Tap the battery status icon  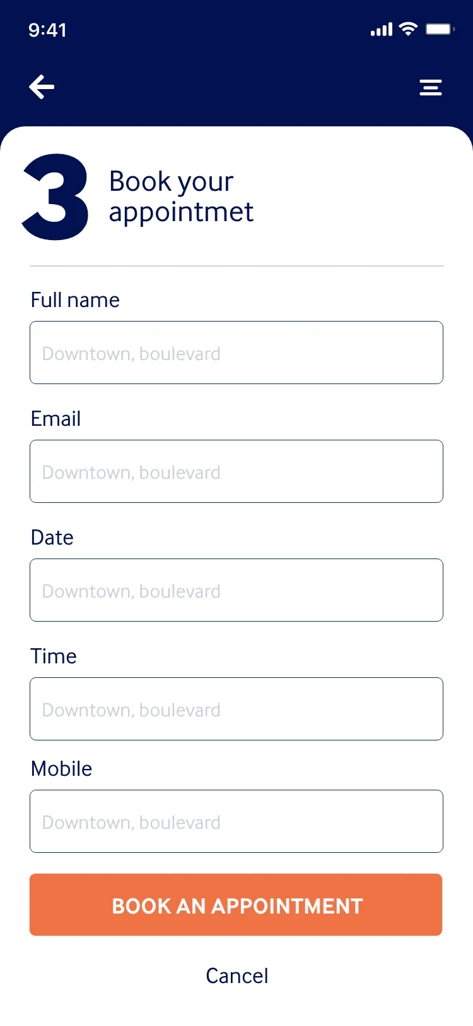pos(440,29)
